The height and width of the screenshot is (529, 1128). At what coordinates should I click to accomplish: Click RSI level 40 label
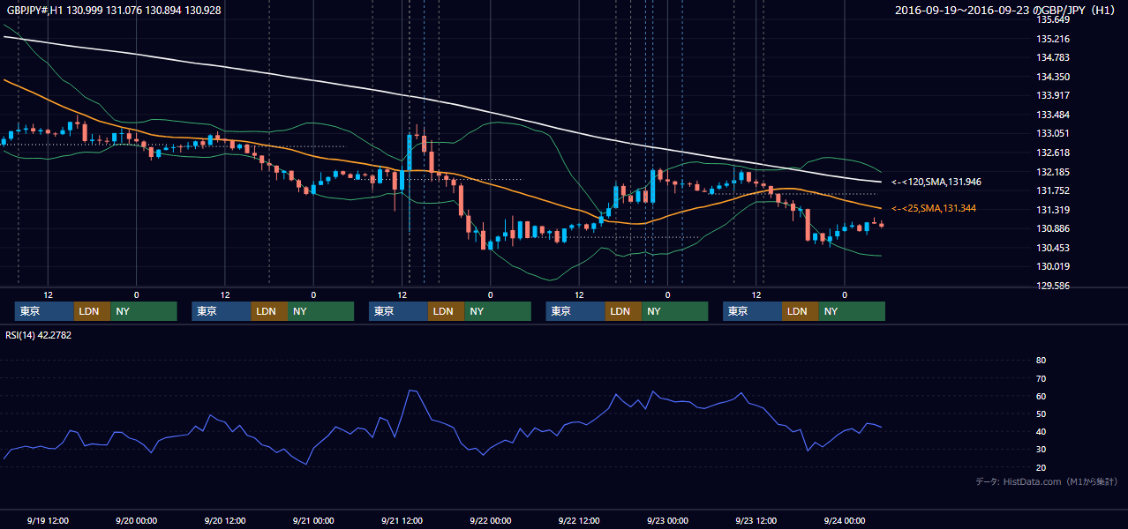(x=1042, y=432)
